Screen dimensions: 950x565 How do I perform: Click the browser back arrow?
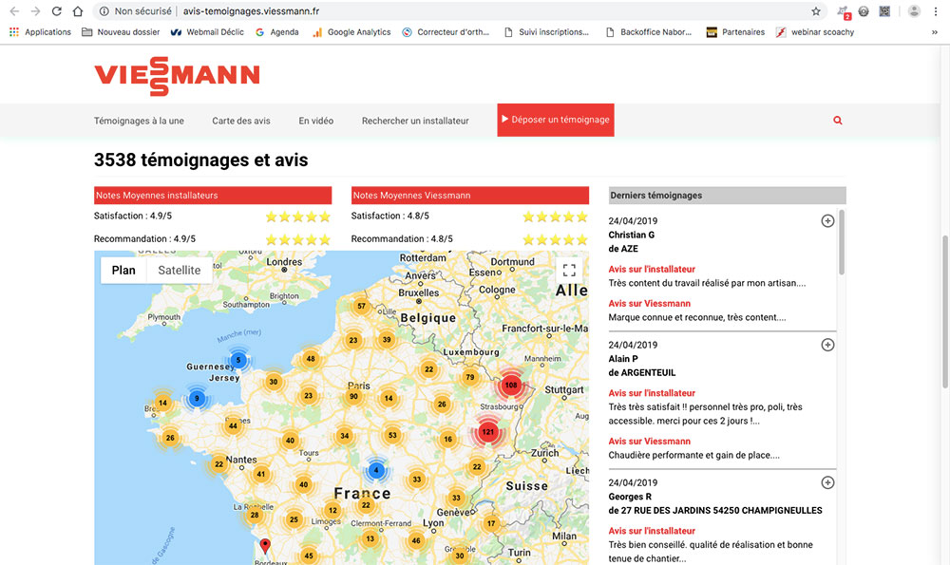(x=14, y=10)
